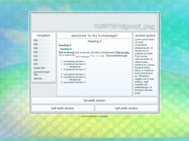Click the "link" item directly above "longer link"
This screenshot has height=141, width=189.
tap(43, 64)
